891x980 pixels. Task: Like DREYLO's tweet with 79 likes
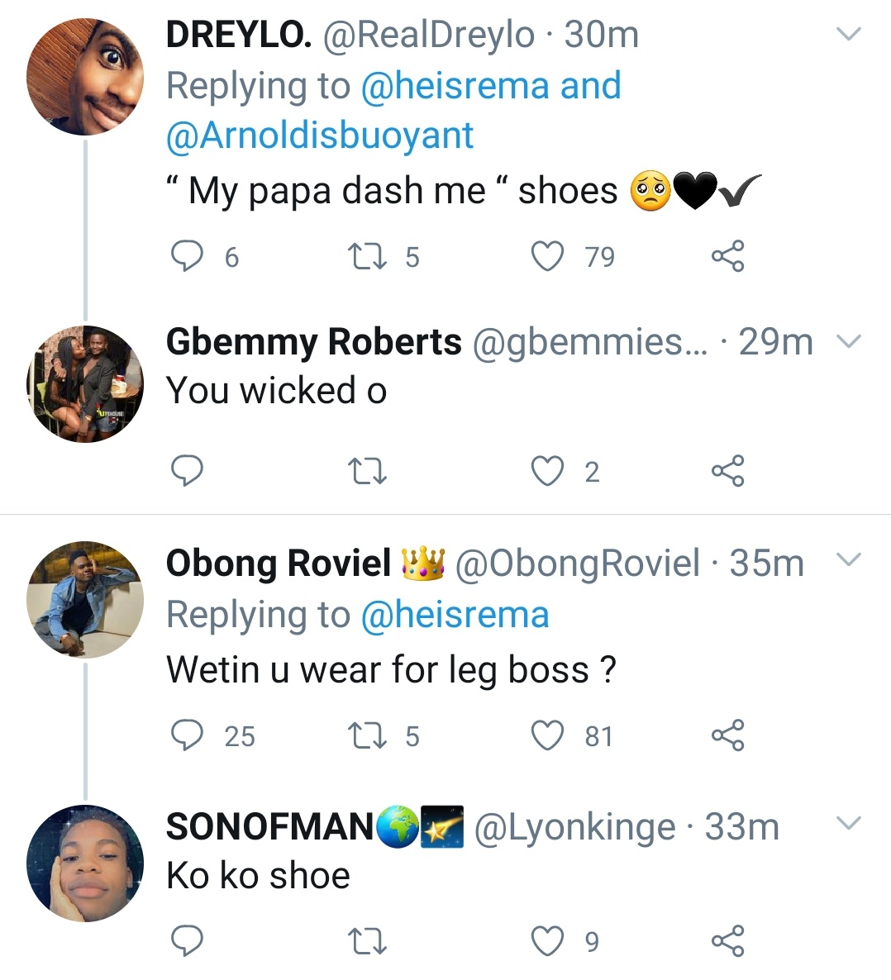[x=547, y=256]
